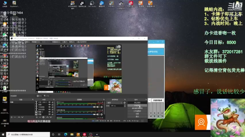Adjust the transition duration stepper arrows
The image size is (245, 137).
[125, 106]
